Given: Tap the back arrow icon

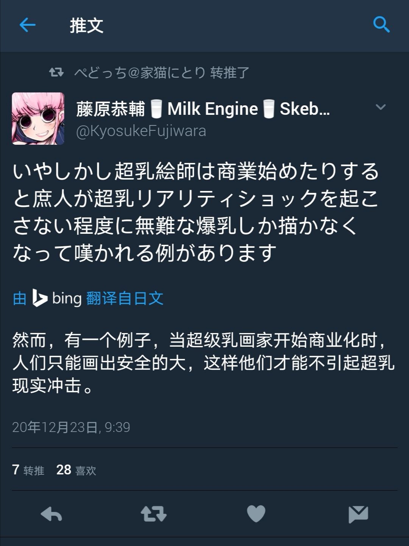Looking at the screenshot, I should 27,25.
